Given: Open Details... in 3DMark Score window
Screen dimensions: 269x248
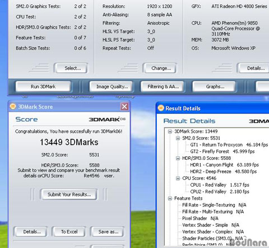Looking at the screenshot, I should (31, 232).
